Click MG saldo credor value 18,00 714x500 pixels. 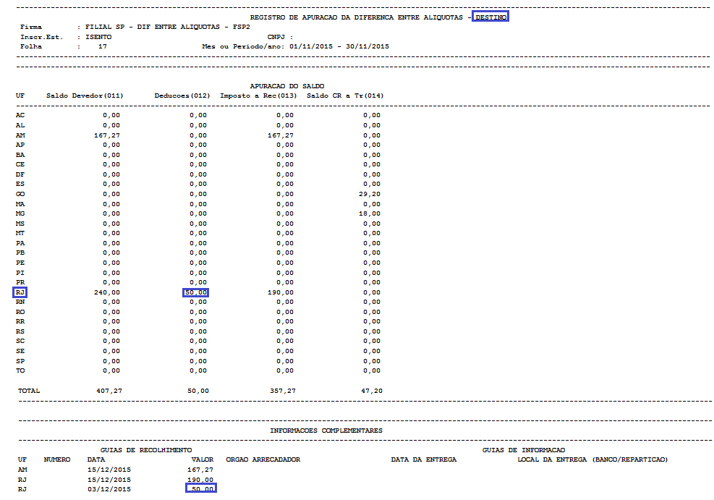click(369, 213)
